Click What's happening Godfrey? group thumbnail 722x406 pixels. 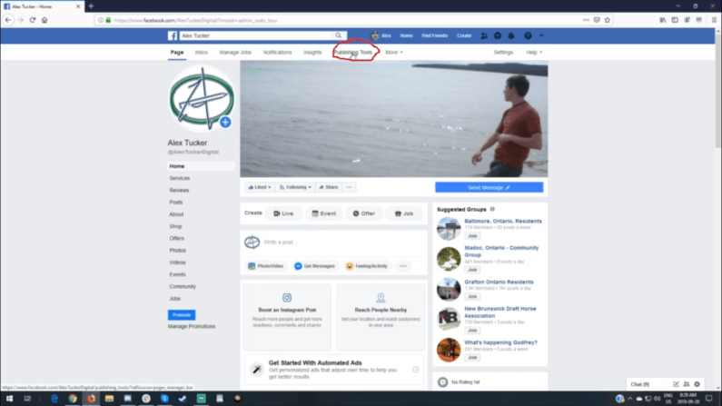[449, 350]
